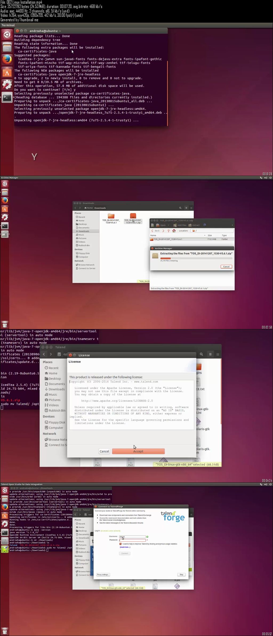
Task: Go back in the Downloads window
Action: click(75, 208)
